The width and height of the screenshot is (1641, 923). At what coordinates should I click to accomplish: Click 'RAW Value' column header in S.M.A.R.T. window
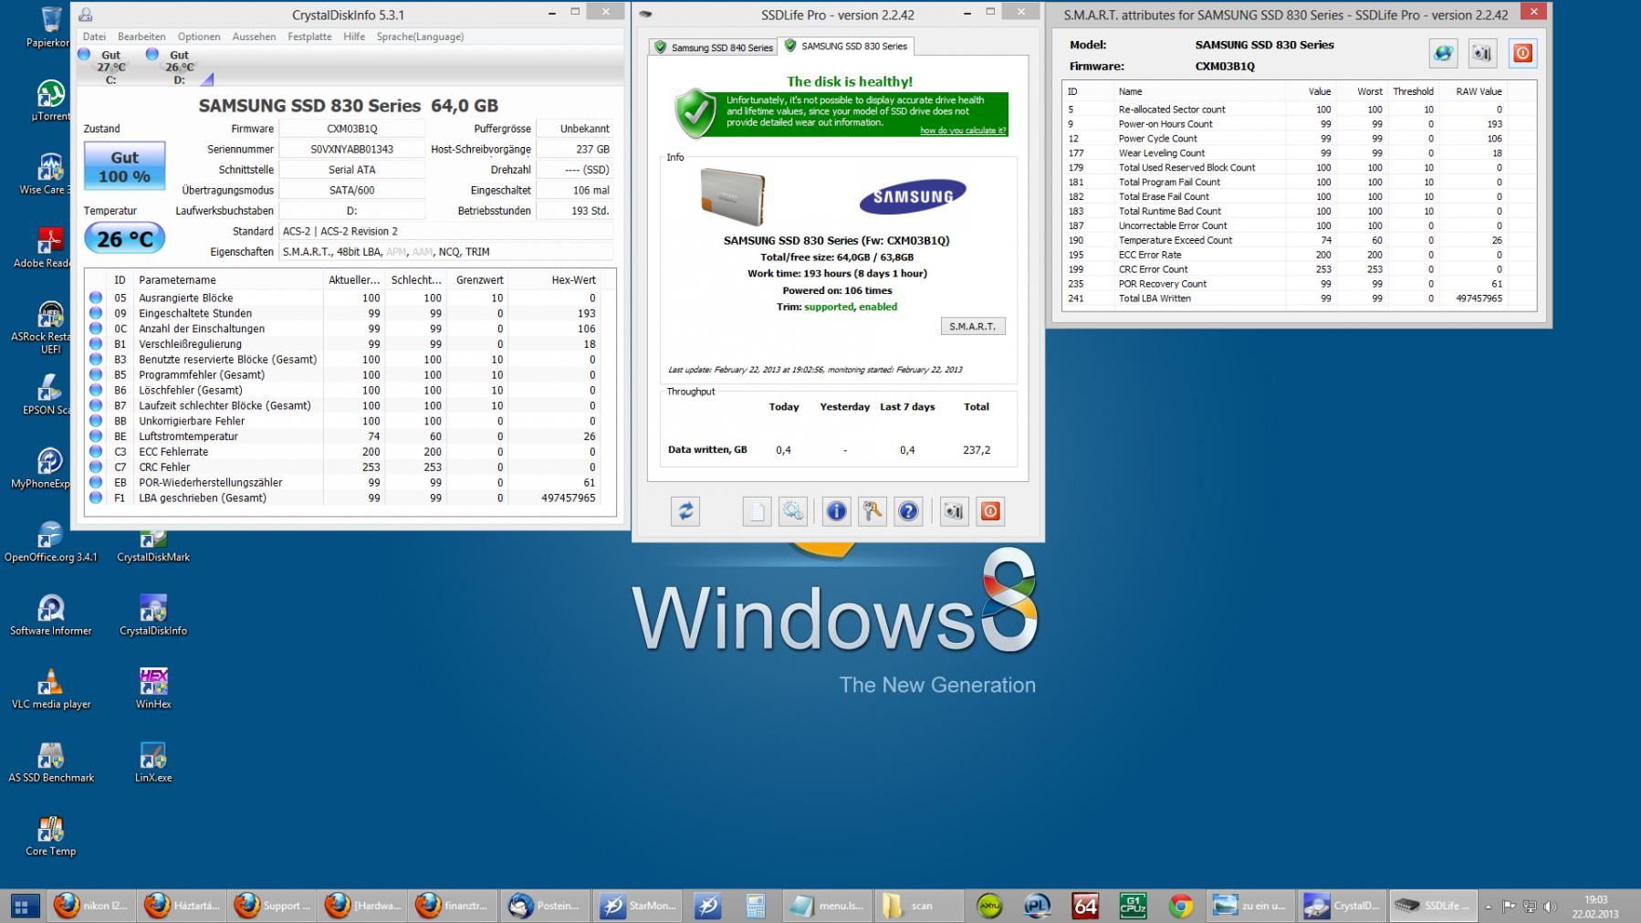coord(1472,91)
